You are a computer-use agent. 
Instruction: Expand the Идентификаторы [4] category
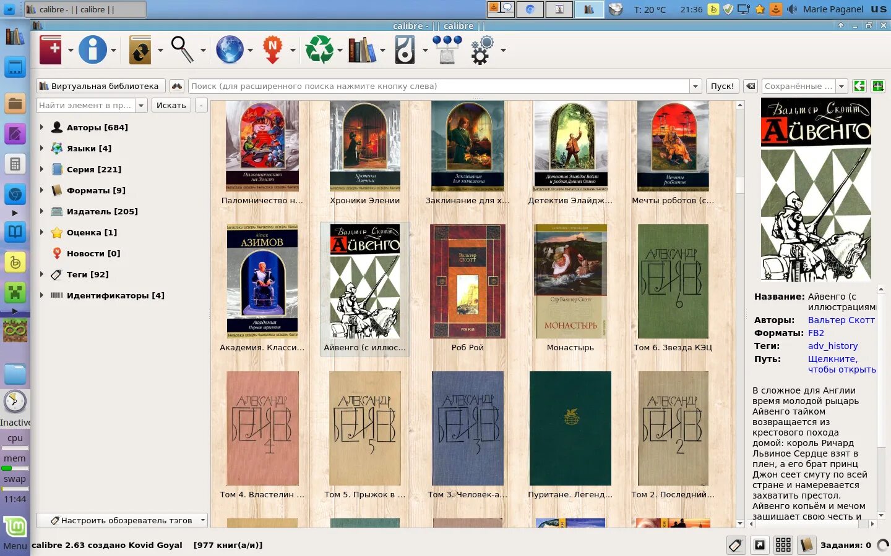pos(41,295)
